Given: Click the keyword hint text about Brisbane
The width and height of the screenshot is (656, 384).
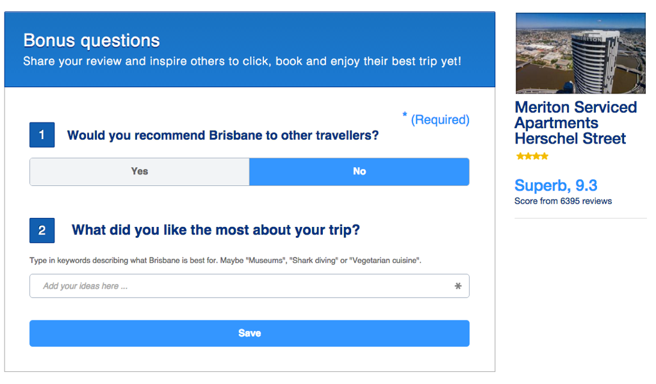Looking at the screenshot, I should [225, 260].
